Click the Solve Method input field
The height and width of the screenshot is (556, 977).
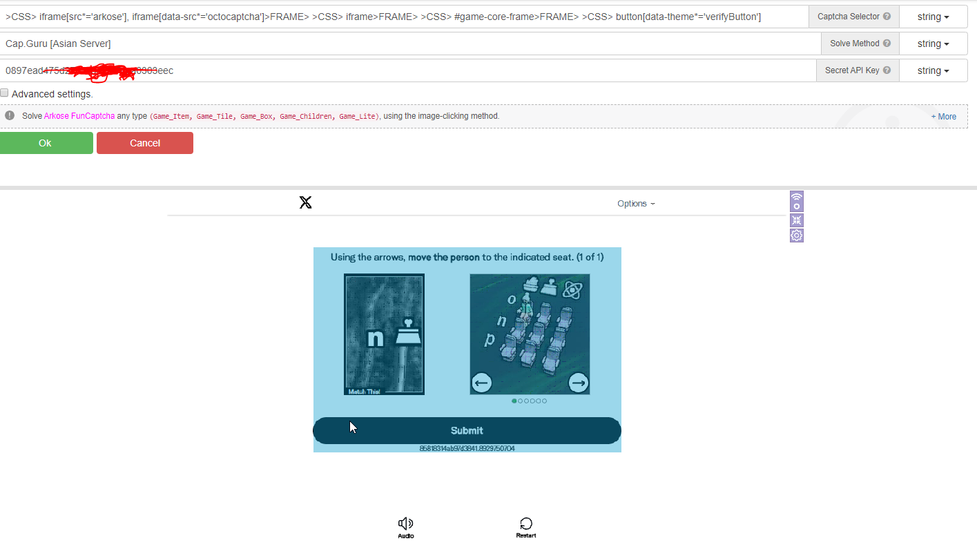[x=407, y=44]
